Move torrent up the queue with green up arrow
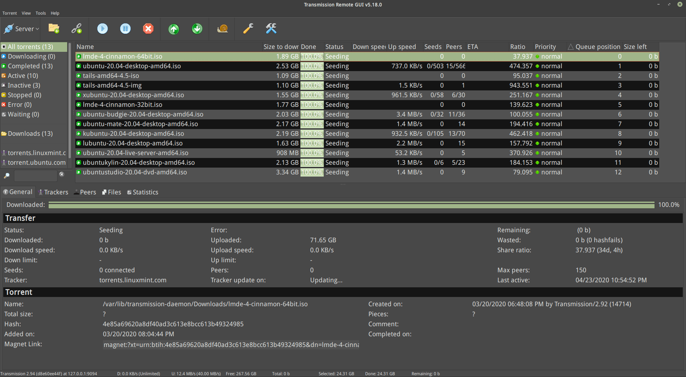This screenshot has width=686, height=377. [174, 29]
